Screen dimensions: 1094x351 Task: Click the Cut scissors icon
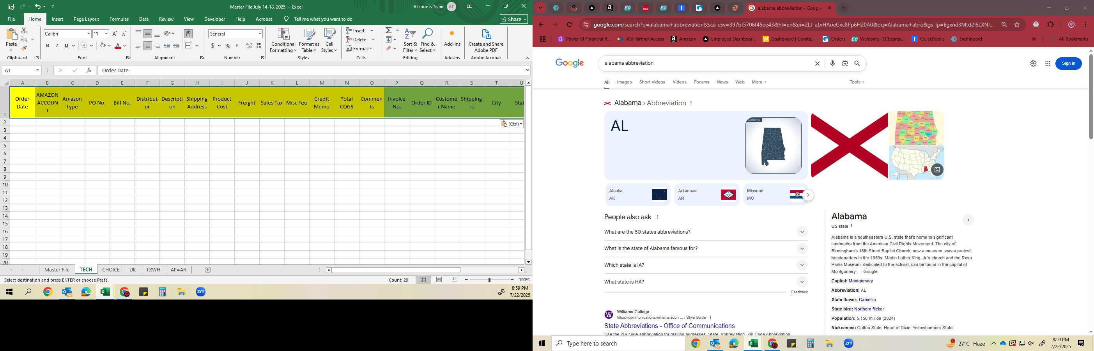[x=24, y=30]
